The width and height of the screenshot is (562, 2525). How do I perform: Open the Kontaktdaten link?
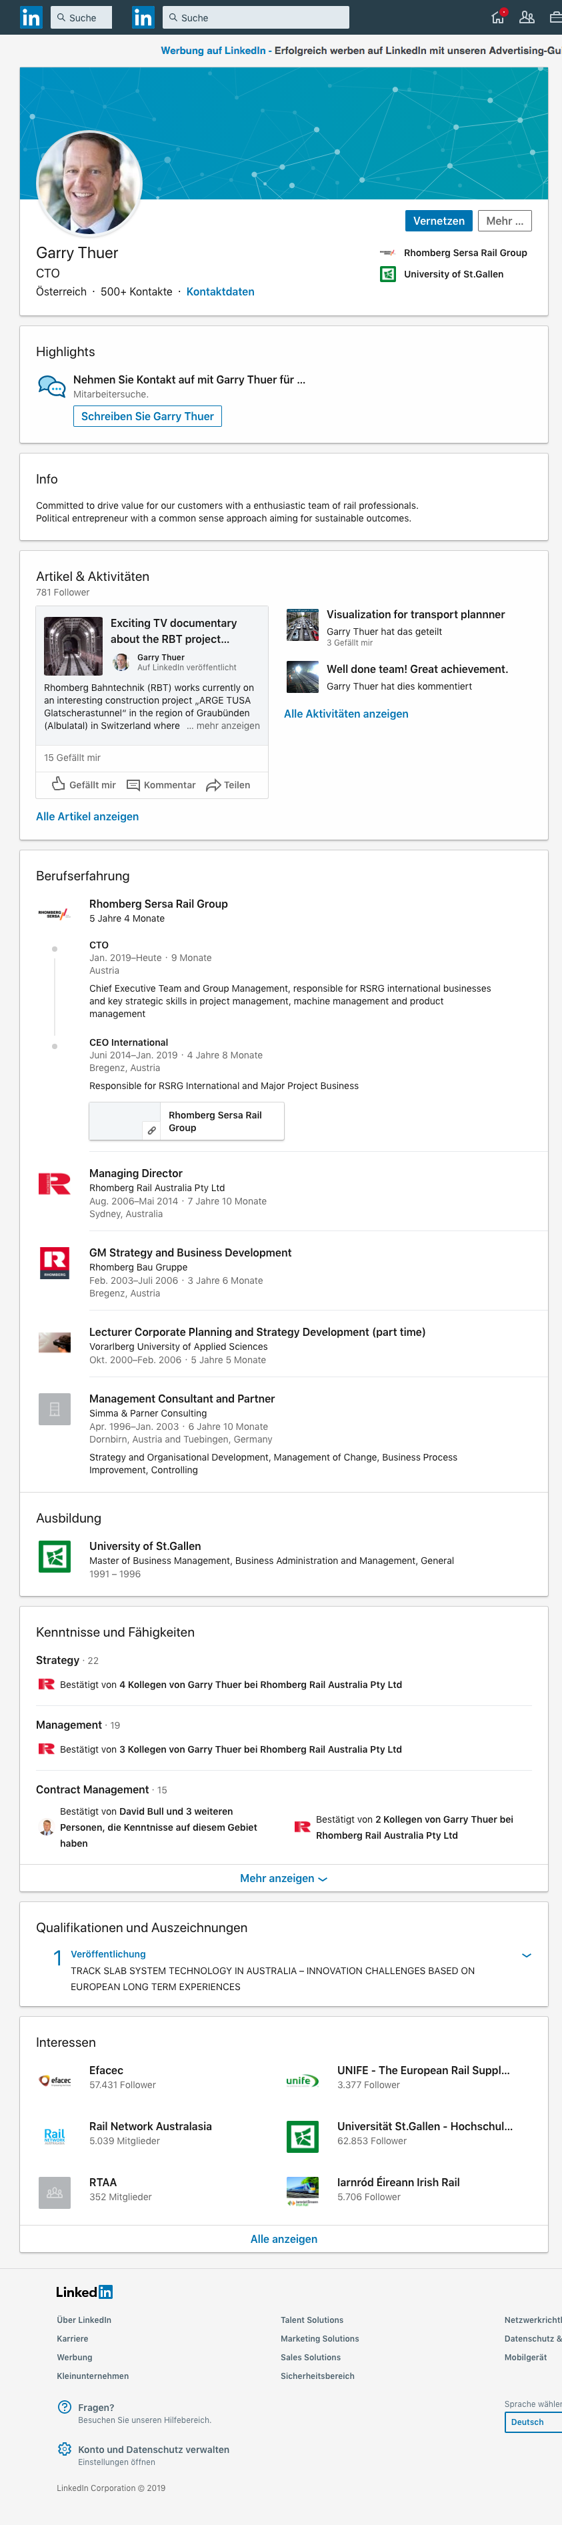(220, 291)
